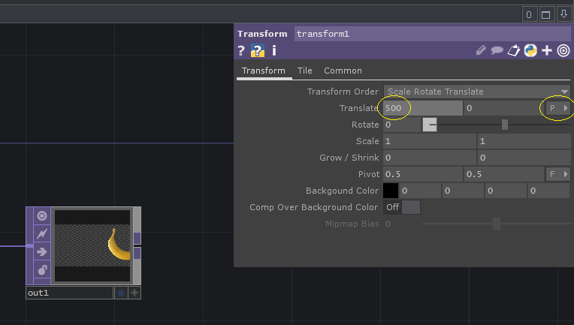Click the Rotate slider handle
The height and width of the screenshot is (325, 574).
[x=430, y=125]
